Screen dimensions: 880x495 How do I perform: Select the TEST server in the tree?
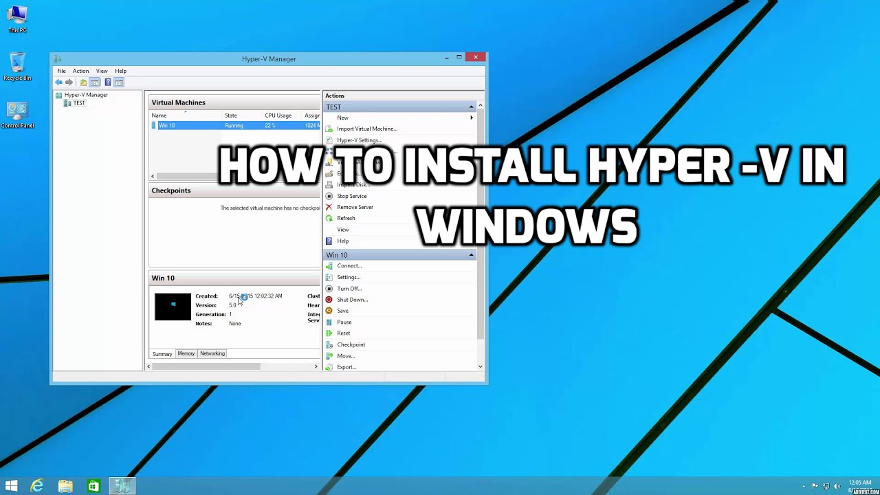(x=79, y=103)
